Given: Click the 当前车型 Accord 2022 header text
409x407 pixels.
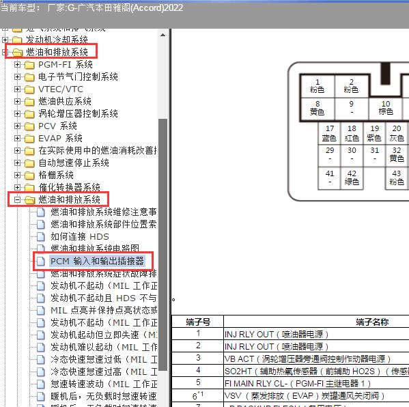Looking at the screenshot, I should (91, 8).
